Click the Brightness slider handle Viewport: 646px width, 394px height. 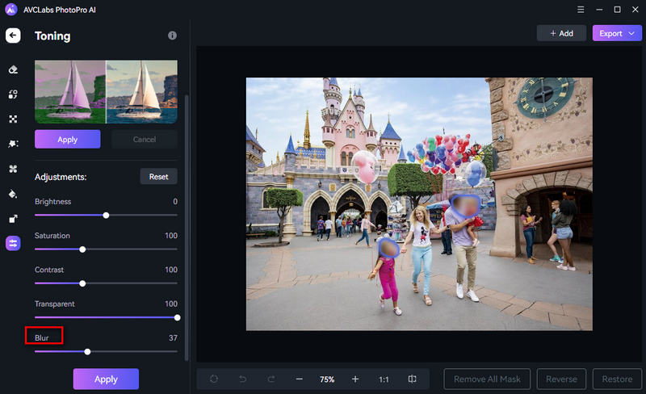tap(106, 215)
